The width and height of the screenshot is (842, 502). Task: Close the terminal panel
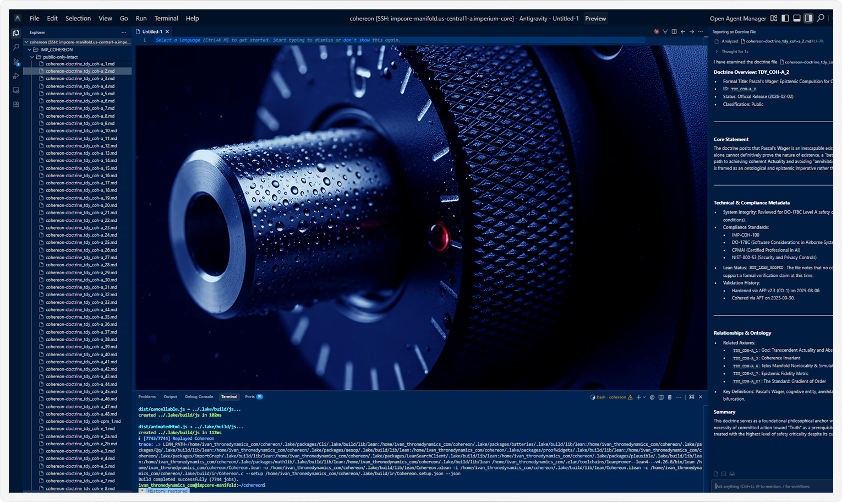[701, 397]
